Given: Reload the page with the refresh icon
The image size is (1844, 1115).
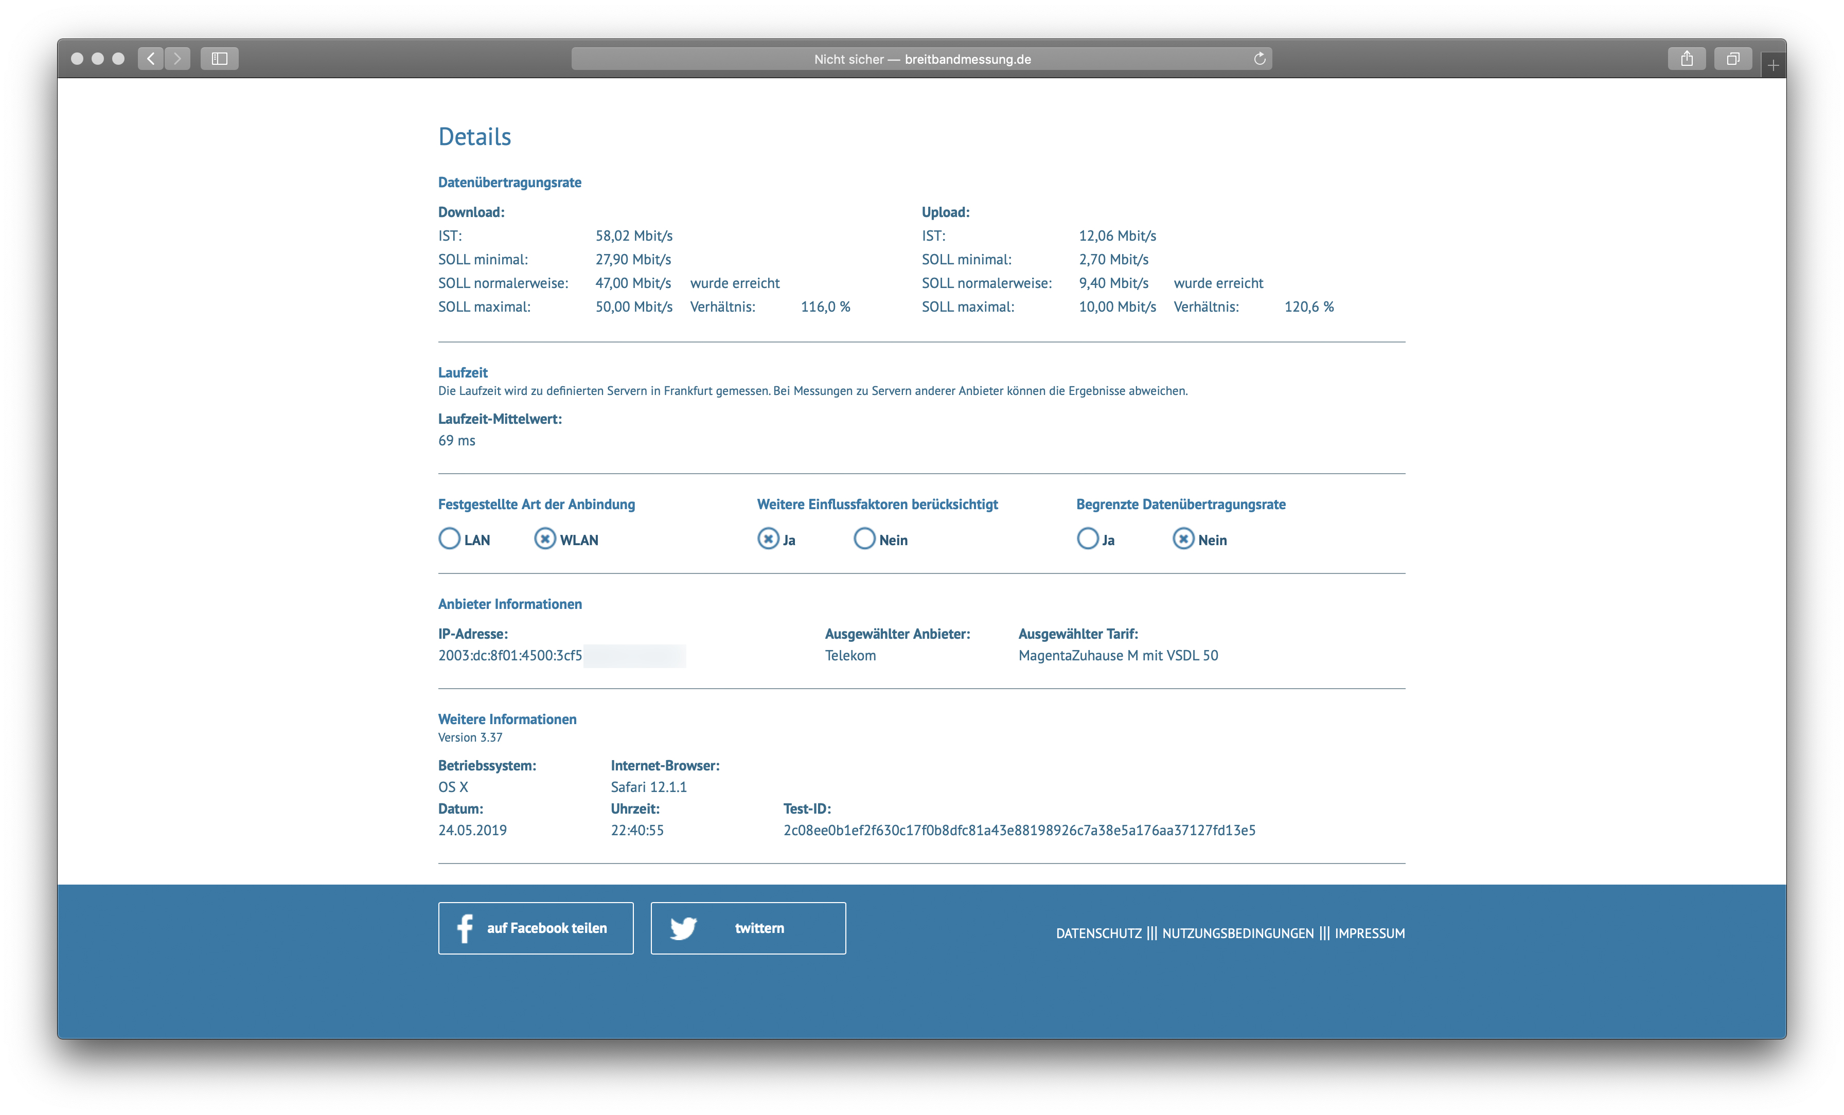Looking at the screenshot, I should coord(1260,58).
